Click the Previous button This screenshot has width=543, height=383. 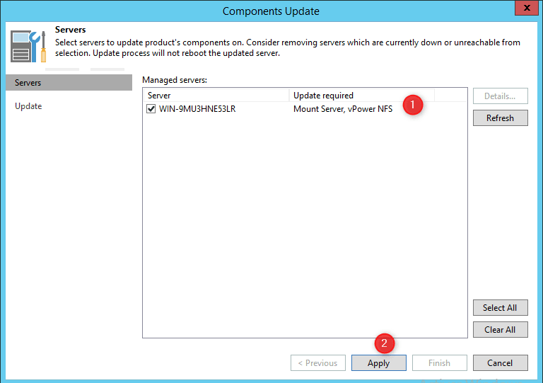[317, 363]
